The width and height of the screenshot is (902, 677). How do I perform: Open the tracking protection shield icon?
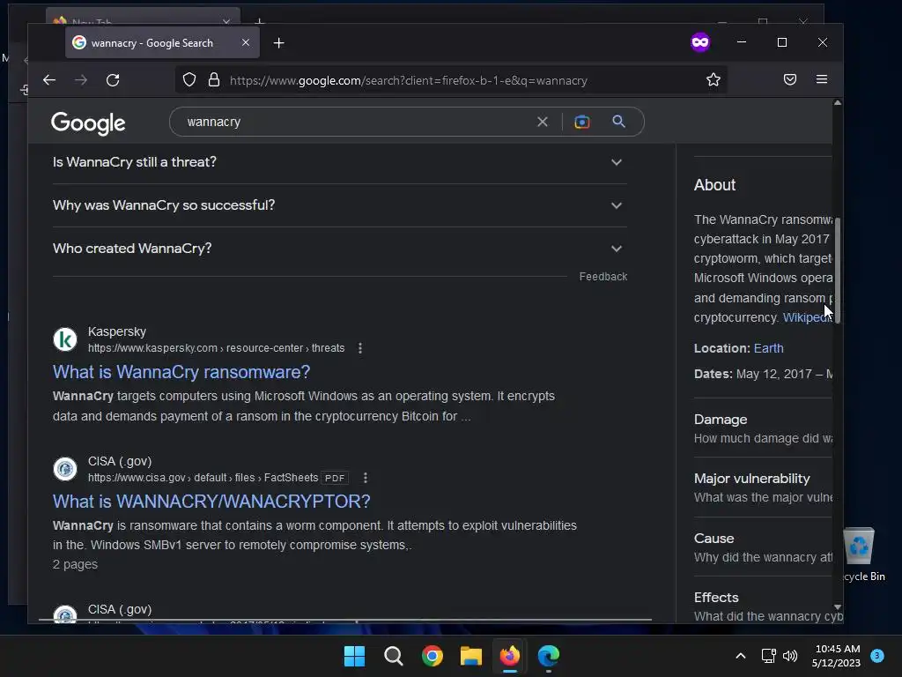click(189, 80)
